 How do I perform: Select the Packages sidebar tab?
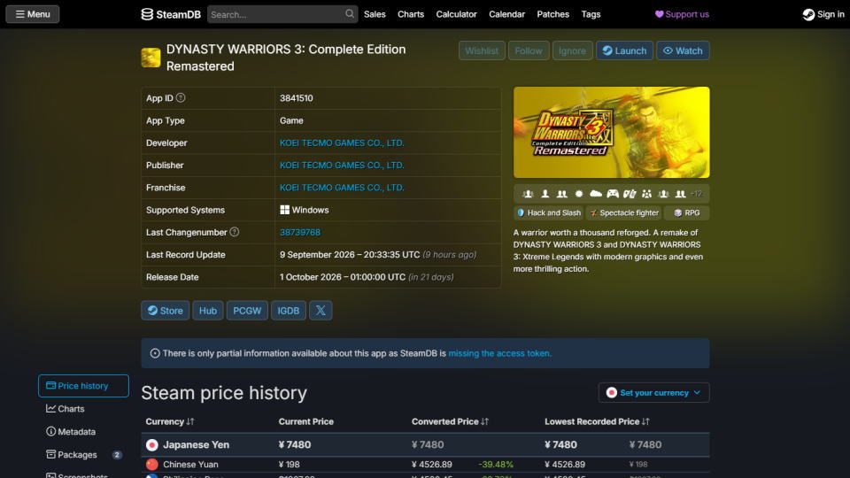click(x=83, y=455)
